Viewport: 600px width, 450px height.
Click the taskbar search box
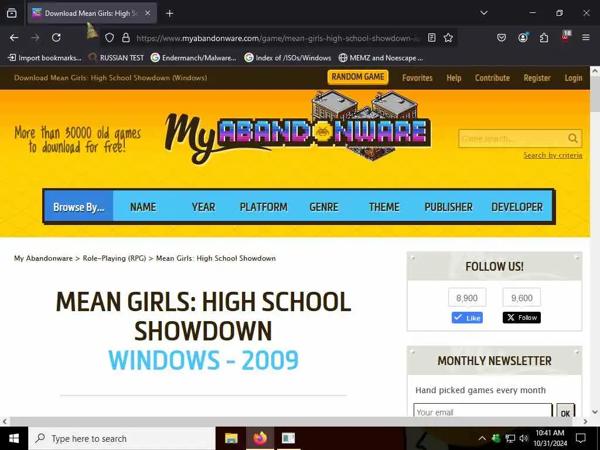pyautogui.click(x=122, y=438)
